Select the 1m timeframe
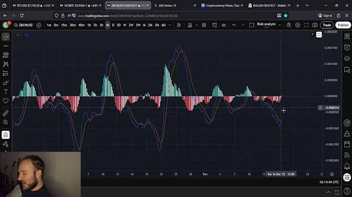 tap(49, 25)
